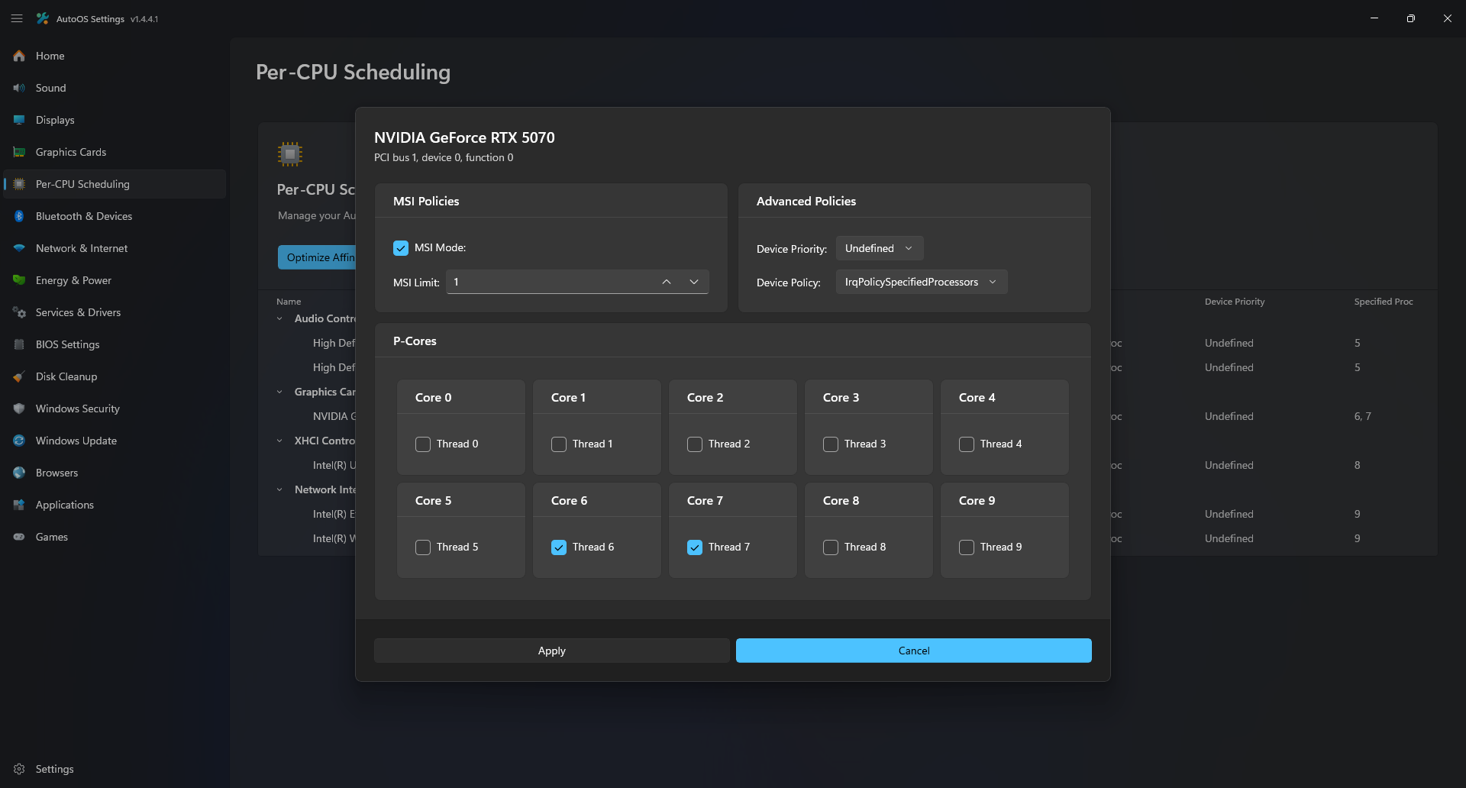Click the Graphics Cards icon
1466x788 pixels.
[x=19, y=152]
